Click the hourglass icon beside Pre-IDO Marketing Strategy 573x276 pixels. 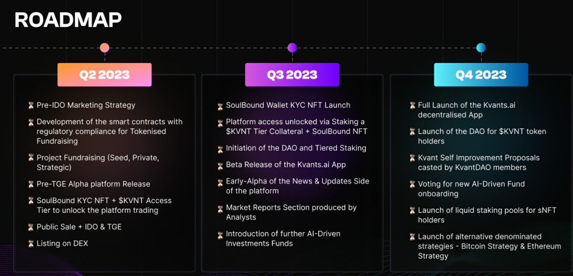(31, 106)
